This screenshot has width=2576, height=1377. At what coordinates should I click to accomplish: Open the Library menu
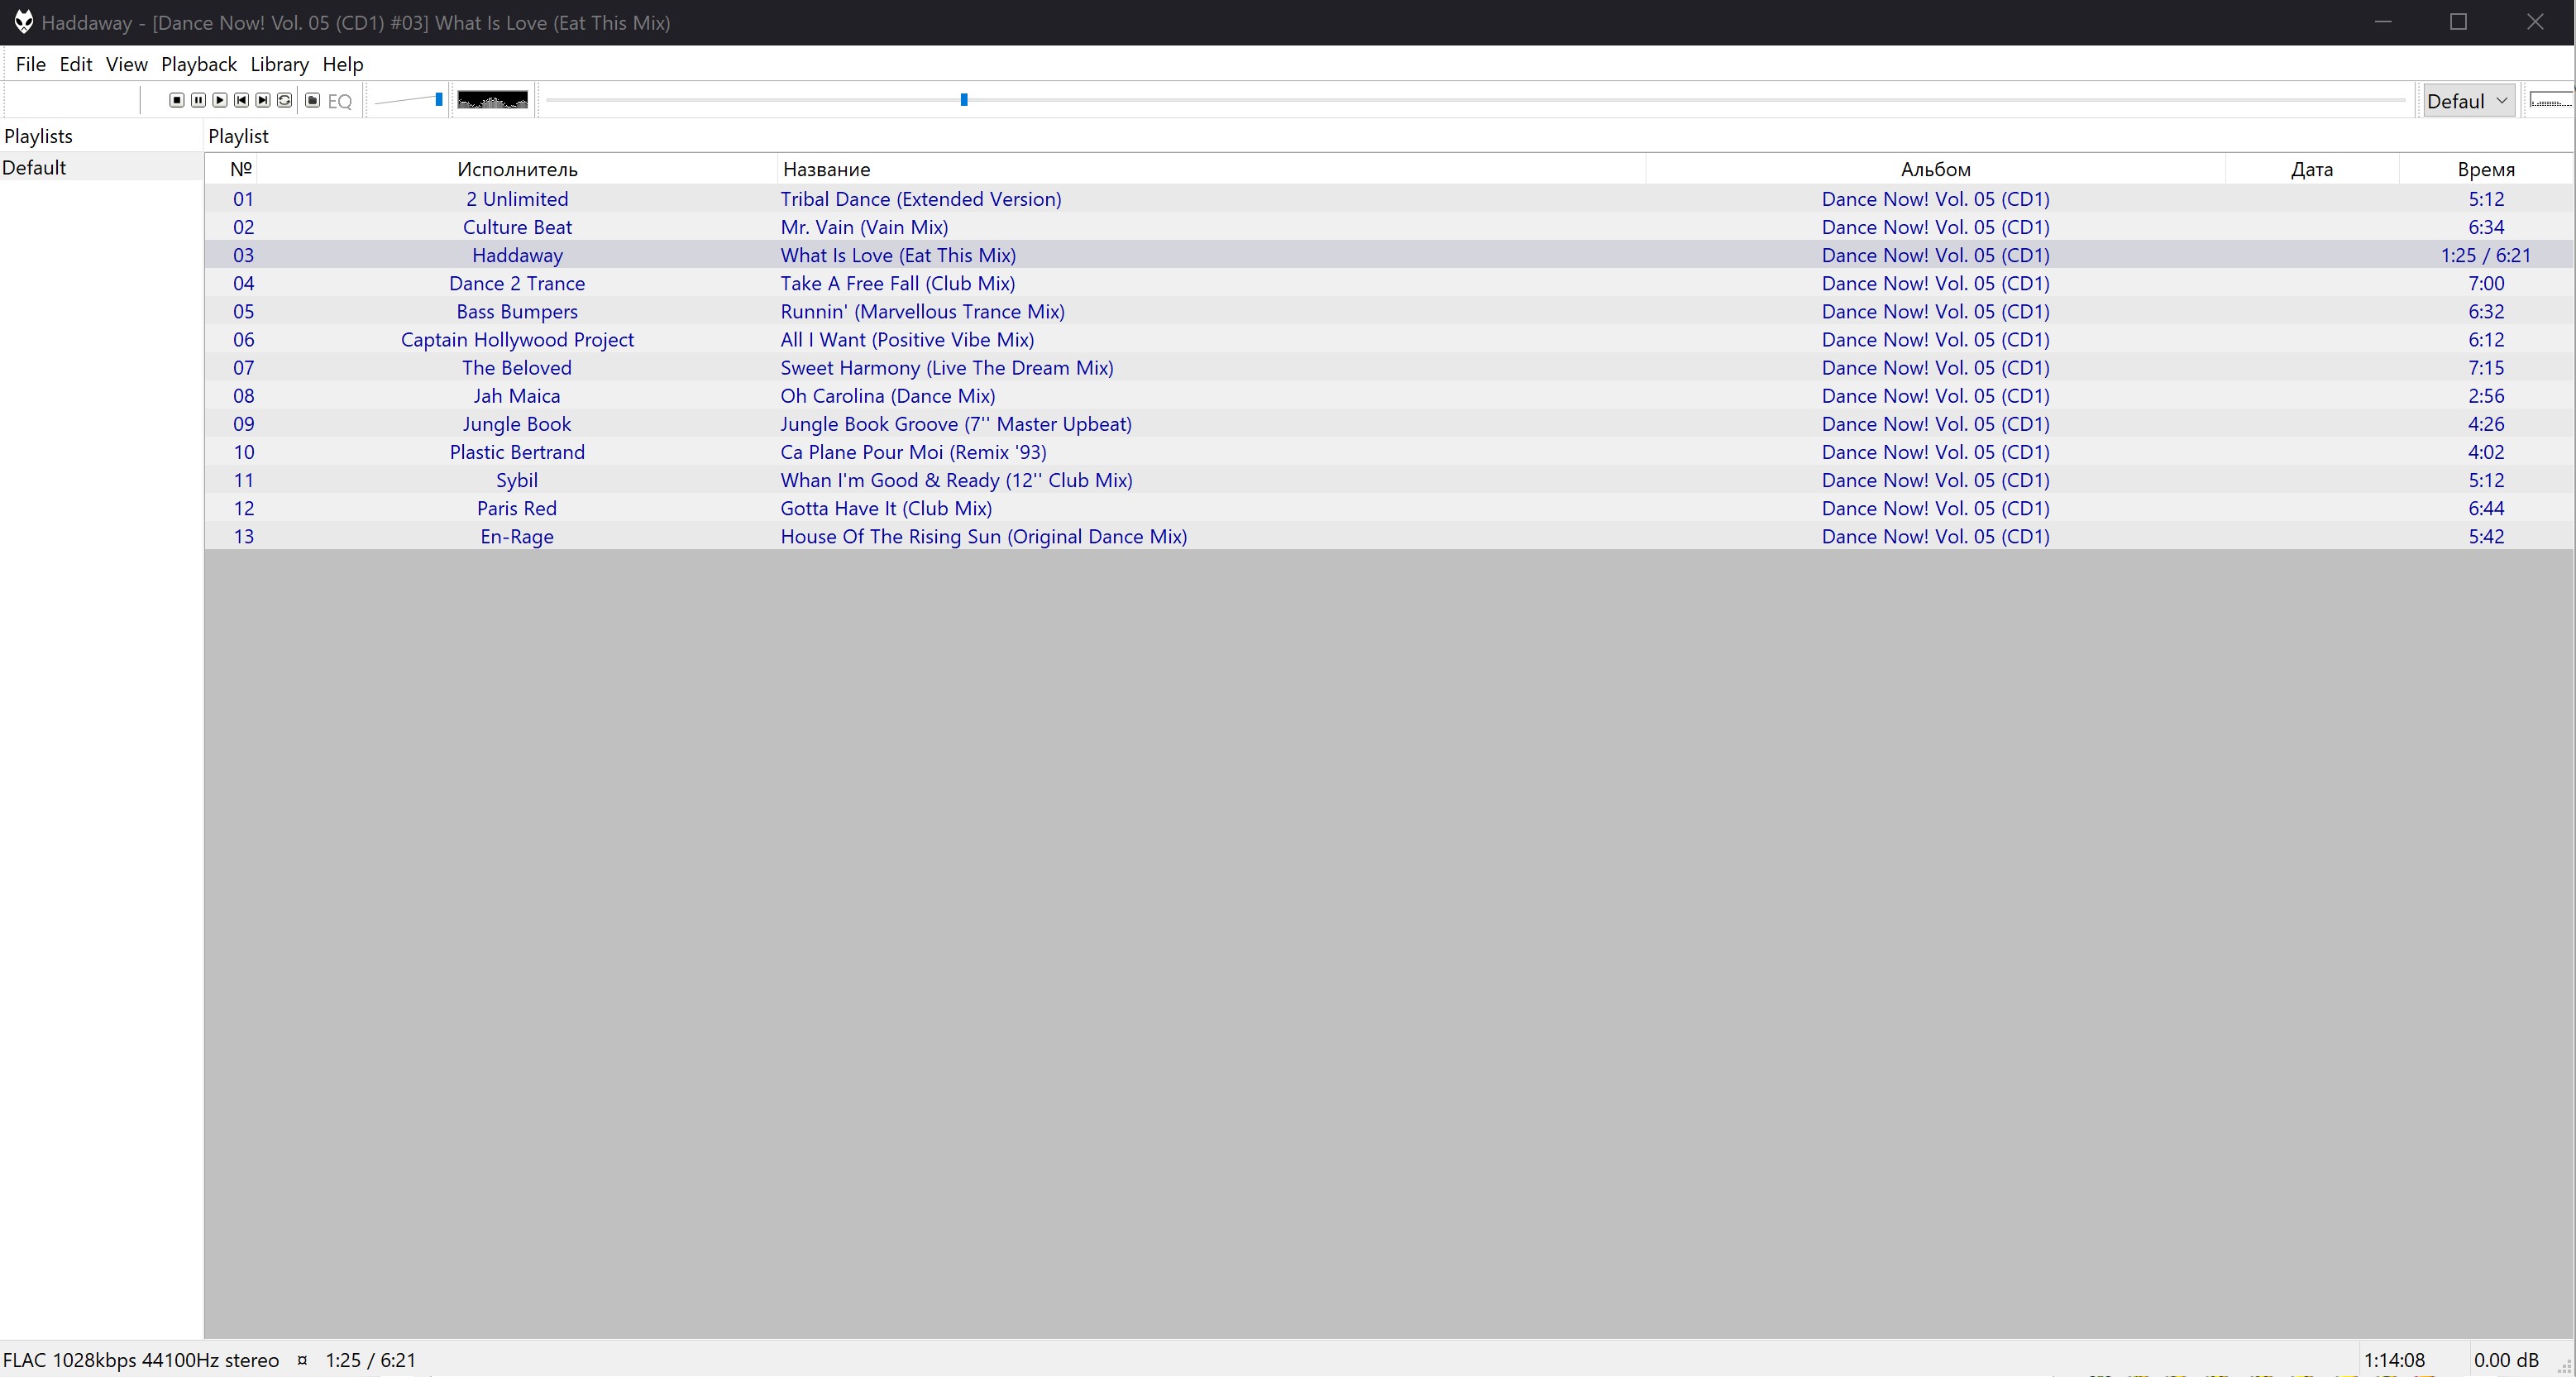pyautogui.click(x=279, y=64)
